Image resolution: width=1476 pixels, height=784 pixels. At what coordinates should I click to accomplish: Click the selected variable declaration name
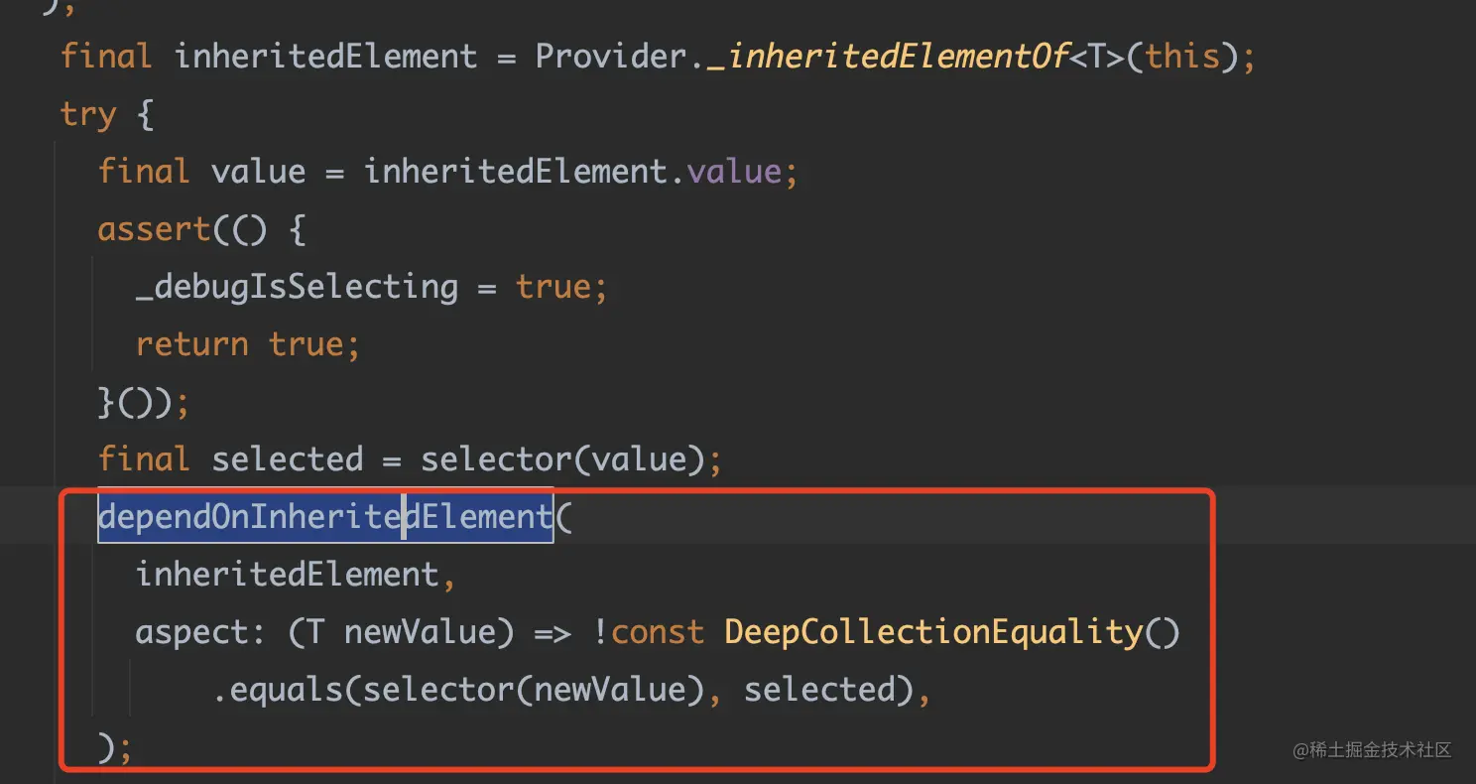288,459
